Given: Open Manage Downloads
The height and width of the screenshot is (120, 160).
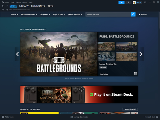Looking at the screenshot, I should (x=80, y=117).
